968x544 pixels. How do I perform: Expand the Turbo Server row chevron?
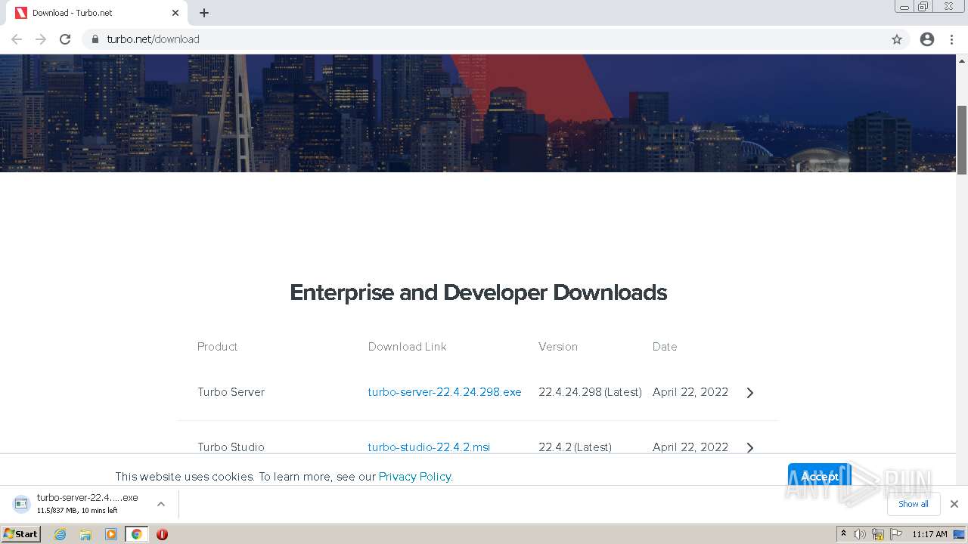point(750,393)
